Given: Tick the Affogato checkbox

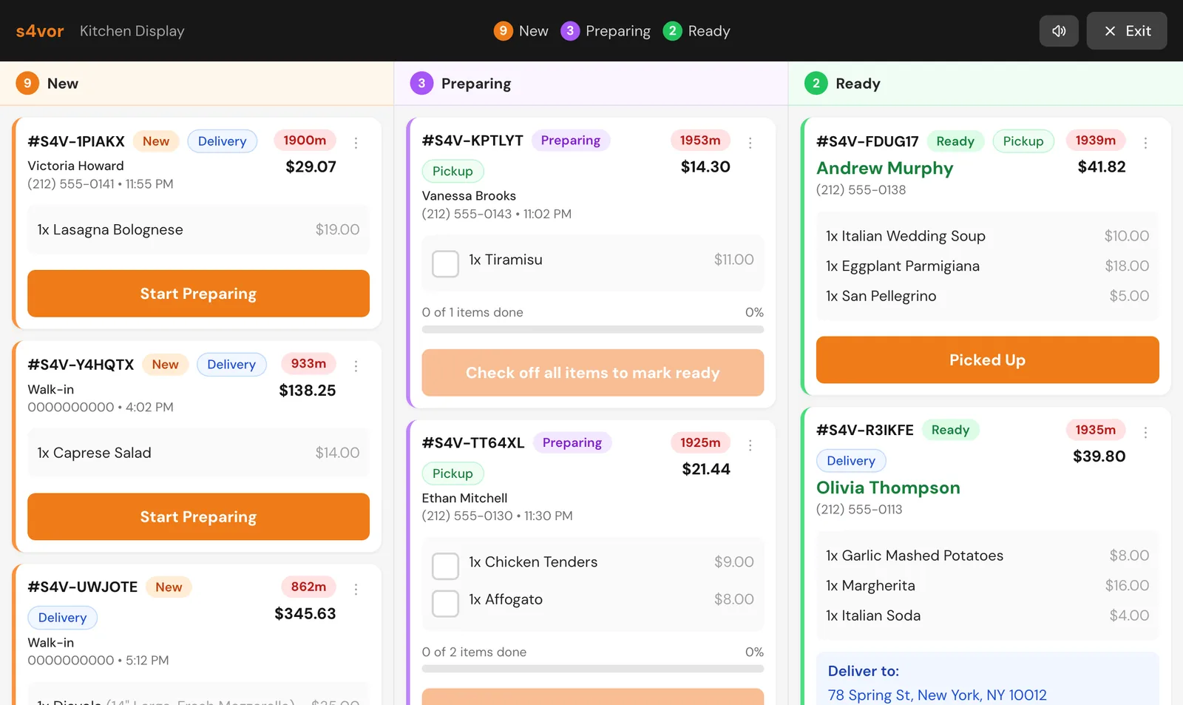Looking at the screenshot, I should point(445,604).
